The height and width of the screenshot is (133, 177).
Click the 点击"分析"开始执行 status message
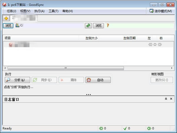19,87
